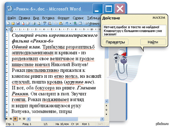Click the Open file folder icon
Screen dimensions: 170x127
(13, 23)
